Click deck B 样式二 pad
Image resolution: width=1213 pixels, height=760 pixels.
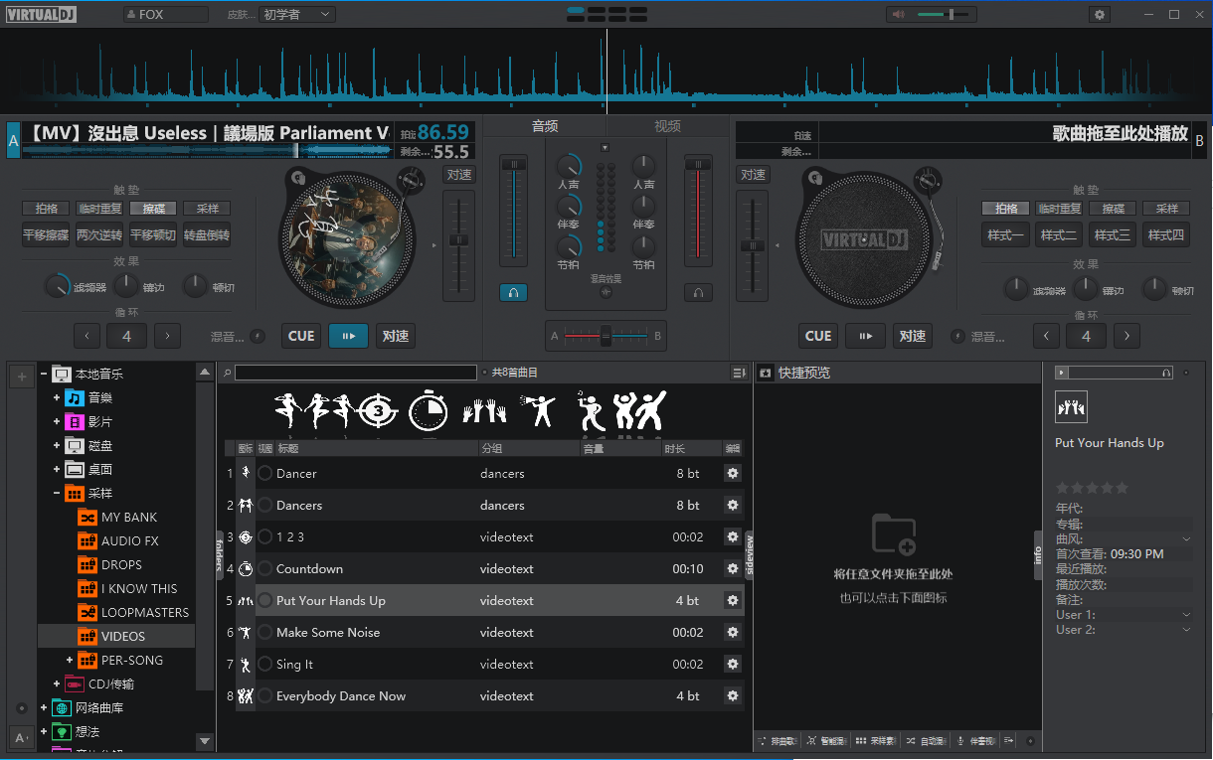(1059, 235)
